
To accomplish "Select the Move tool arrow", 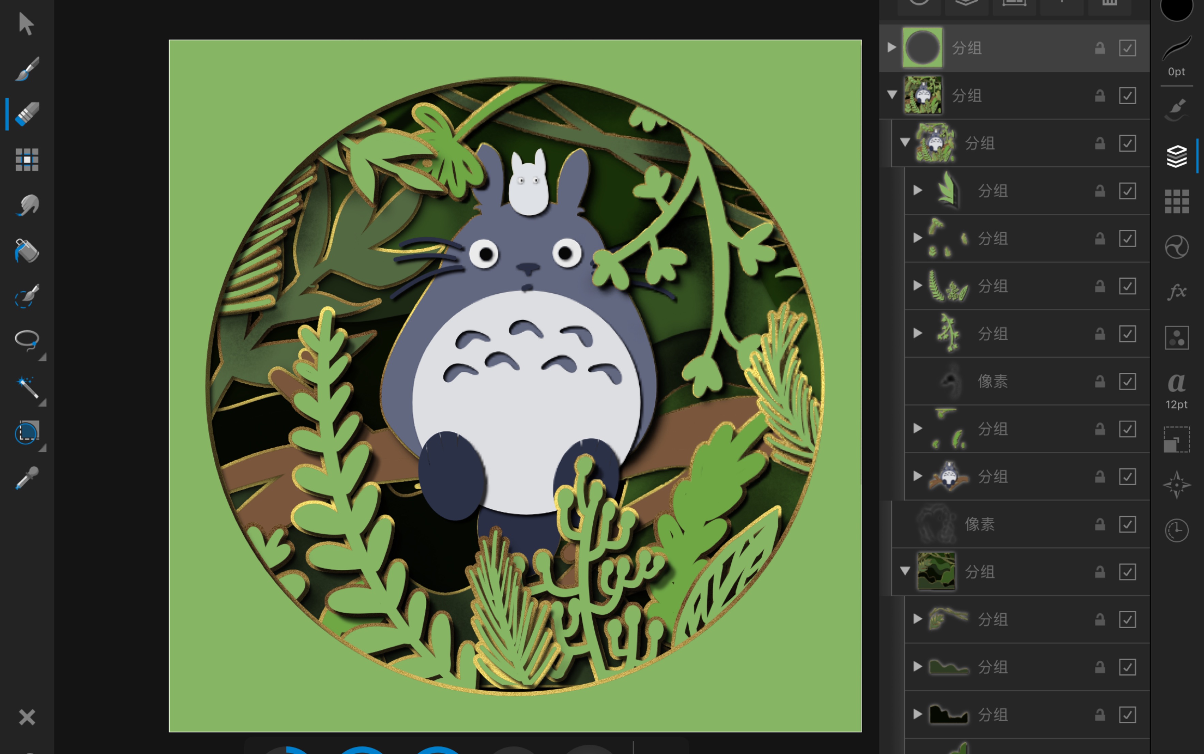I will pos(26,24).
